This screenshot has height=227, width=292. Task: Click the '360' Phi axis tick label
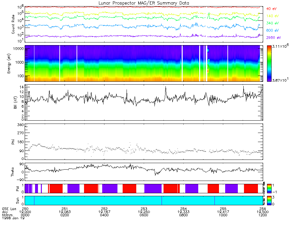20,125
